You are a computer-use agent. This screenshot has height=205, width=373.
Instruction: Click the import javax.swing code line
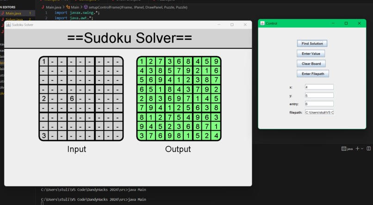[x=77, y=12]
